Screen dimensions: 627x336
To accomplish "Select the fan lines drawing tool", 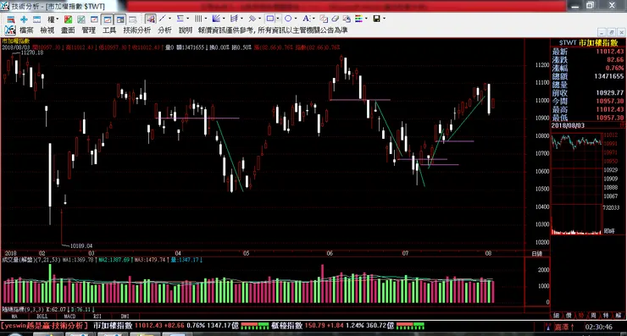I will point(216,19).
